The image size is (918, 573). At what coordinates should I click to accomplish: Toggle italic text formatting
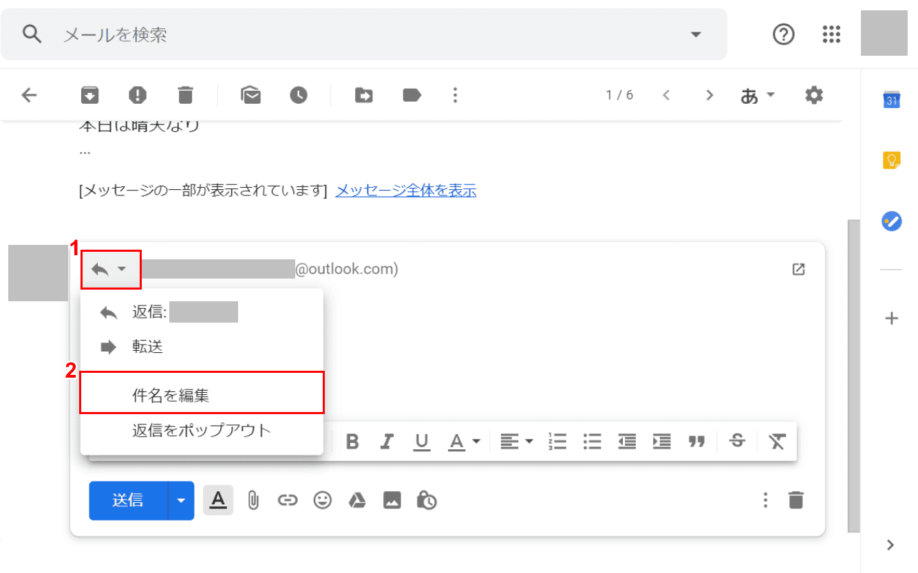pos(387,442)
